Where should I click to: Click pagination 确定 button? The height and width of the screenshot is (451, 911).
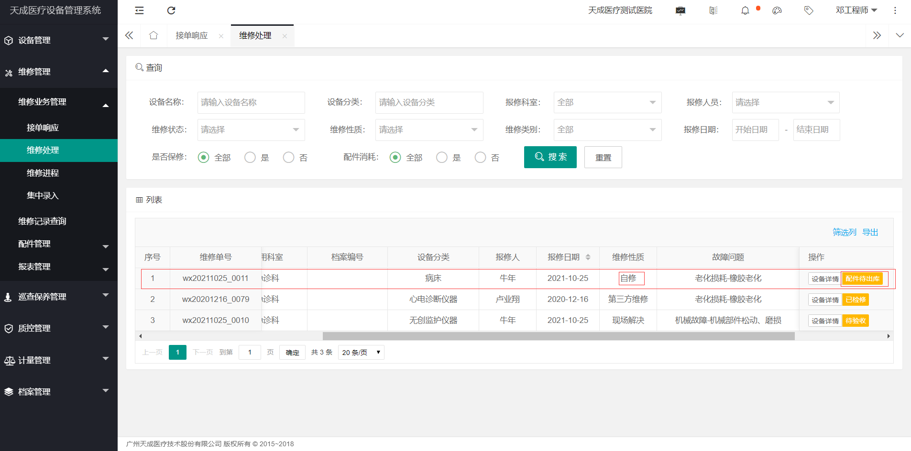click(x=292, y=353)
